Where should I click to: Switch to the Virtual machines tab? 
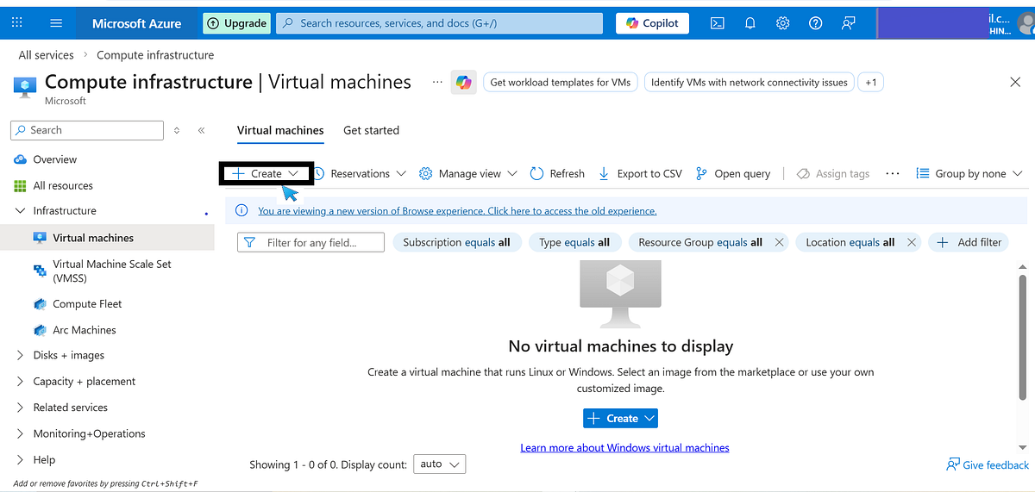pyautogui.click(x=280, y=131)
